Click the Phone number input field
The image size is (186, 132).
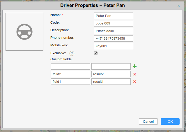[x=114, y=38]
